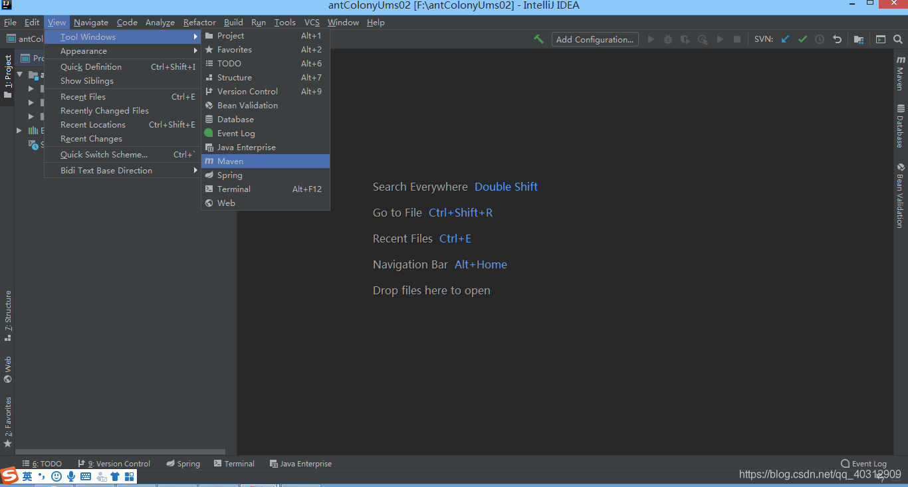Image resolution: width=908 pixels, height=487 pixels.
Task: Open the VCS menu
Action: coord(312,23)
